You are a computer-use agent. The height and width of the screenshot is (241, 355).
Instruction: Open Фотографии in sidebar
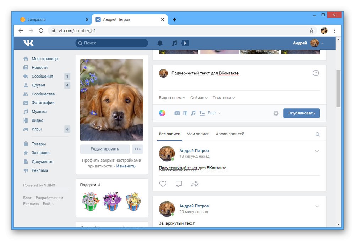(43, 103)
